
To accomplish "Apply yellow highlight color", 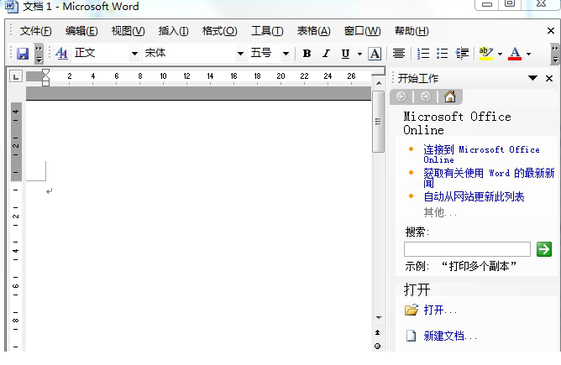I will click(486, 54).
